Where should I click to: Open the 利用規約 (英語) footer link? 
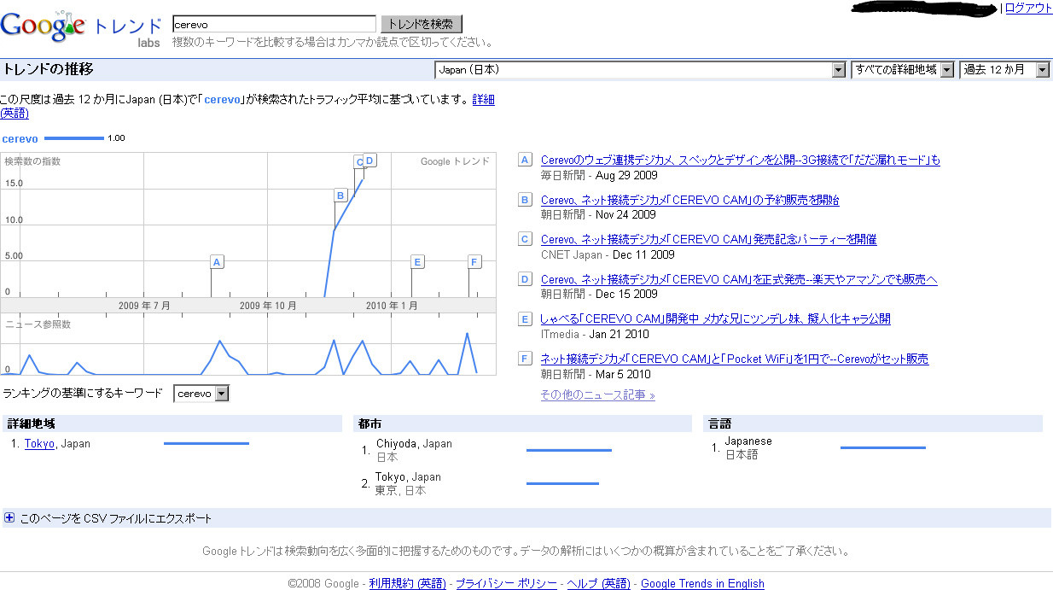(x=407, y=584)
